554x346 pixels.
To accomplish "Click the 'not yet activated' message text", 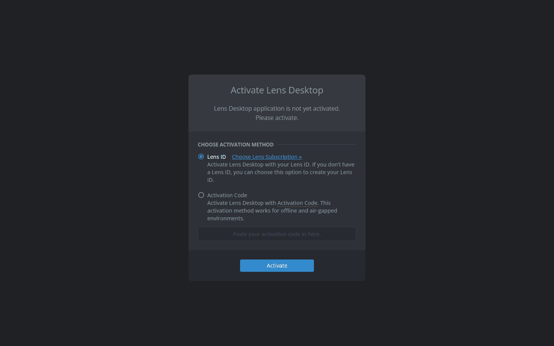I will pyautogui.click(x=277, y=113).
